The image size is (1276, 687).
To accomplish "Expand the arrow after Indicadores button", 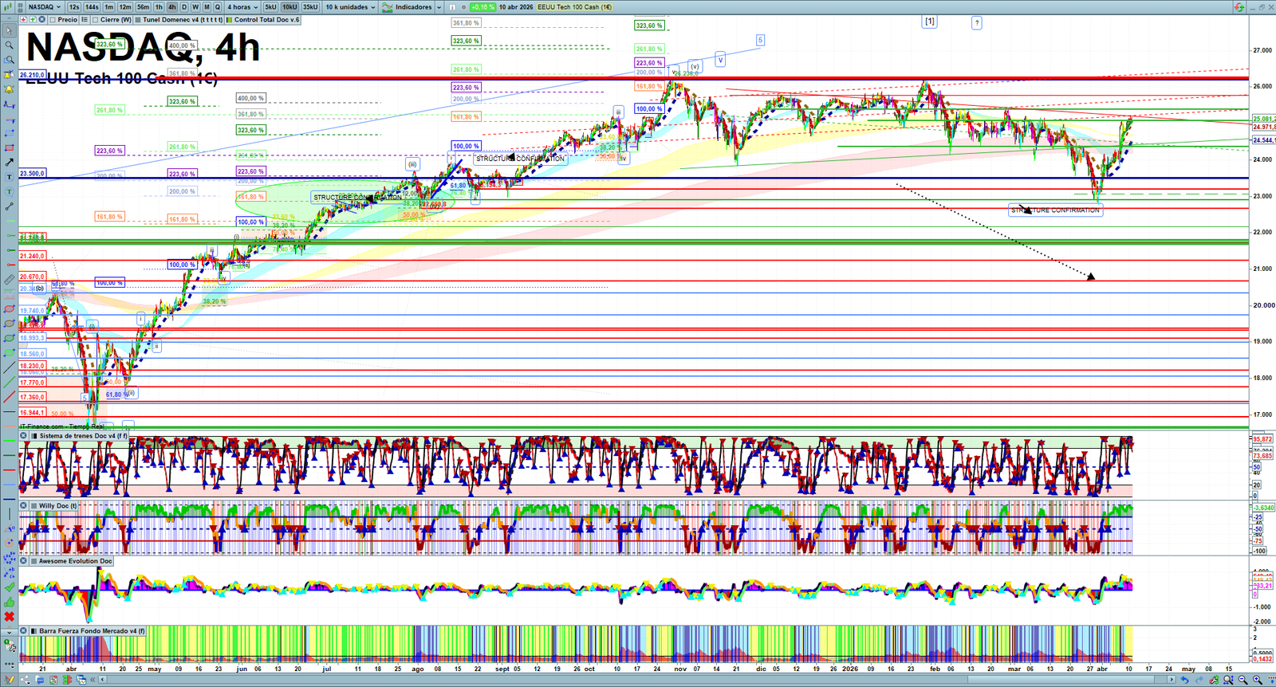I will 439,7.
